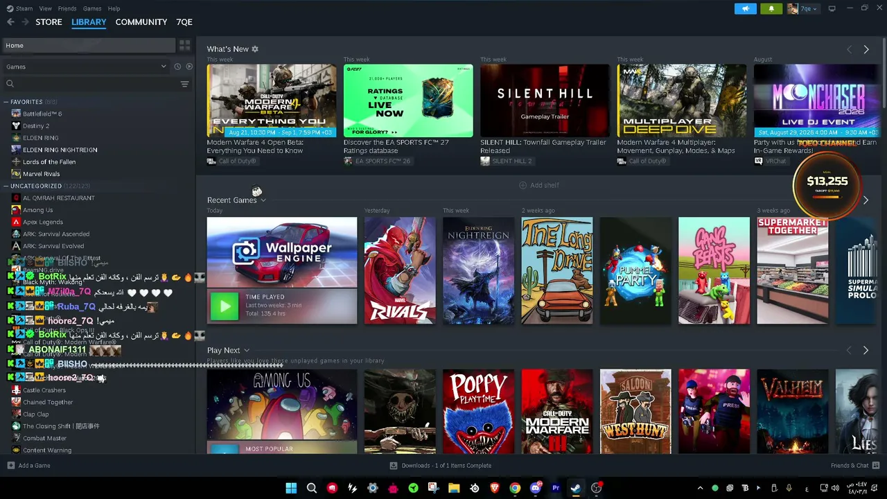
Task: Select Content Warning in games list
Action: pyautogui.click(x=47, y=450)
